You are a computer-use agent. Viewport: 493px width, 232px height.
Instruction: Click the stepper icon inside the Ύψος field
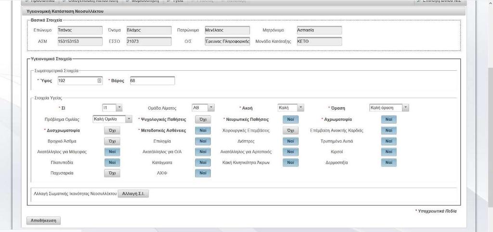(x=99, y=81)
